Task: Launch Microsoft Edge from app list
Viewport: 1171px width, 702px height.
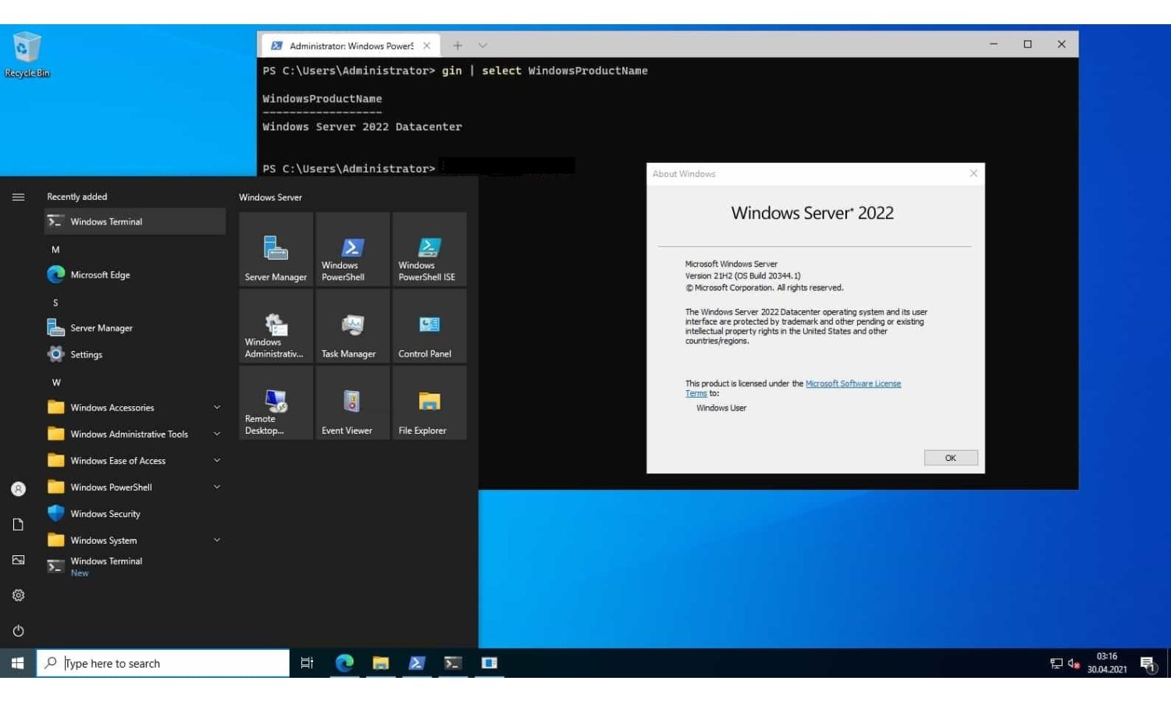Action: 135,275
